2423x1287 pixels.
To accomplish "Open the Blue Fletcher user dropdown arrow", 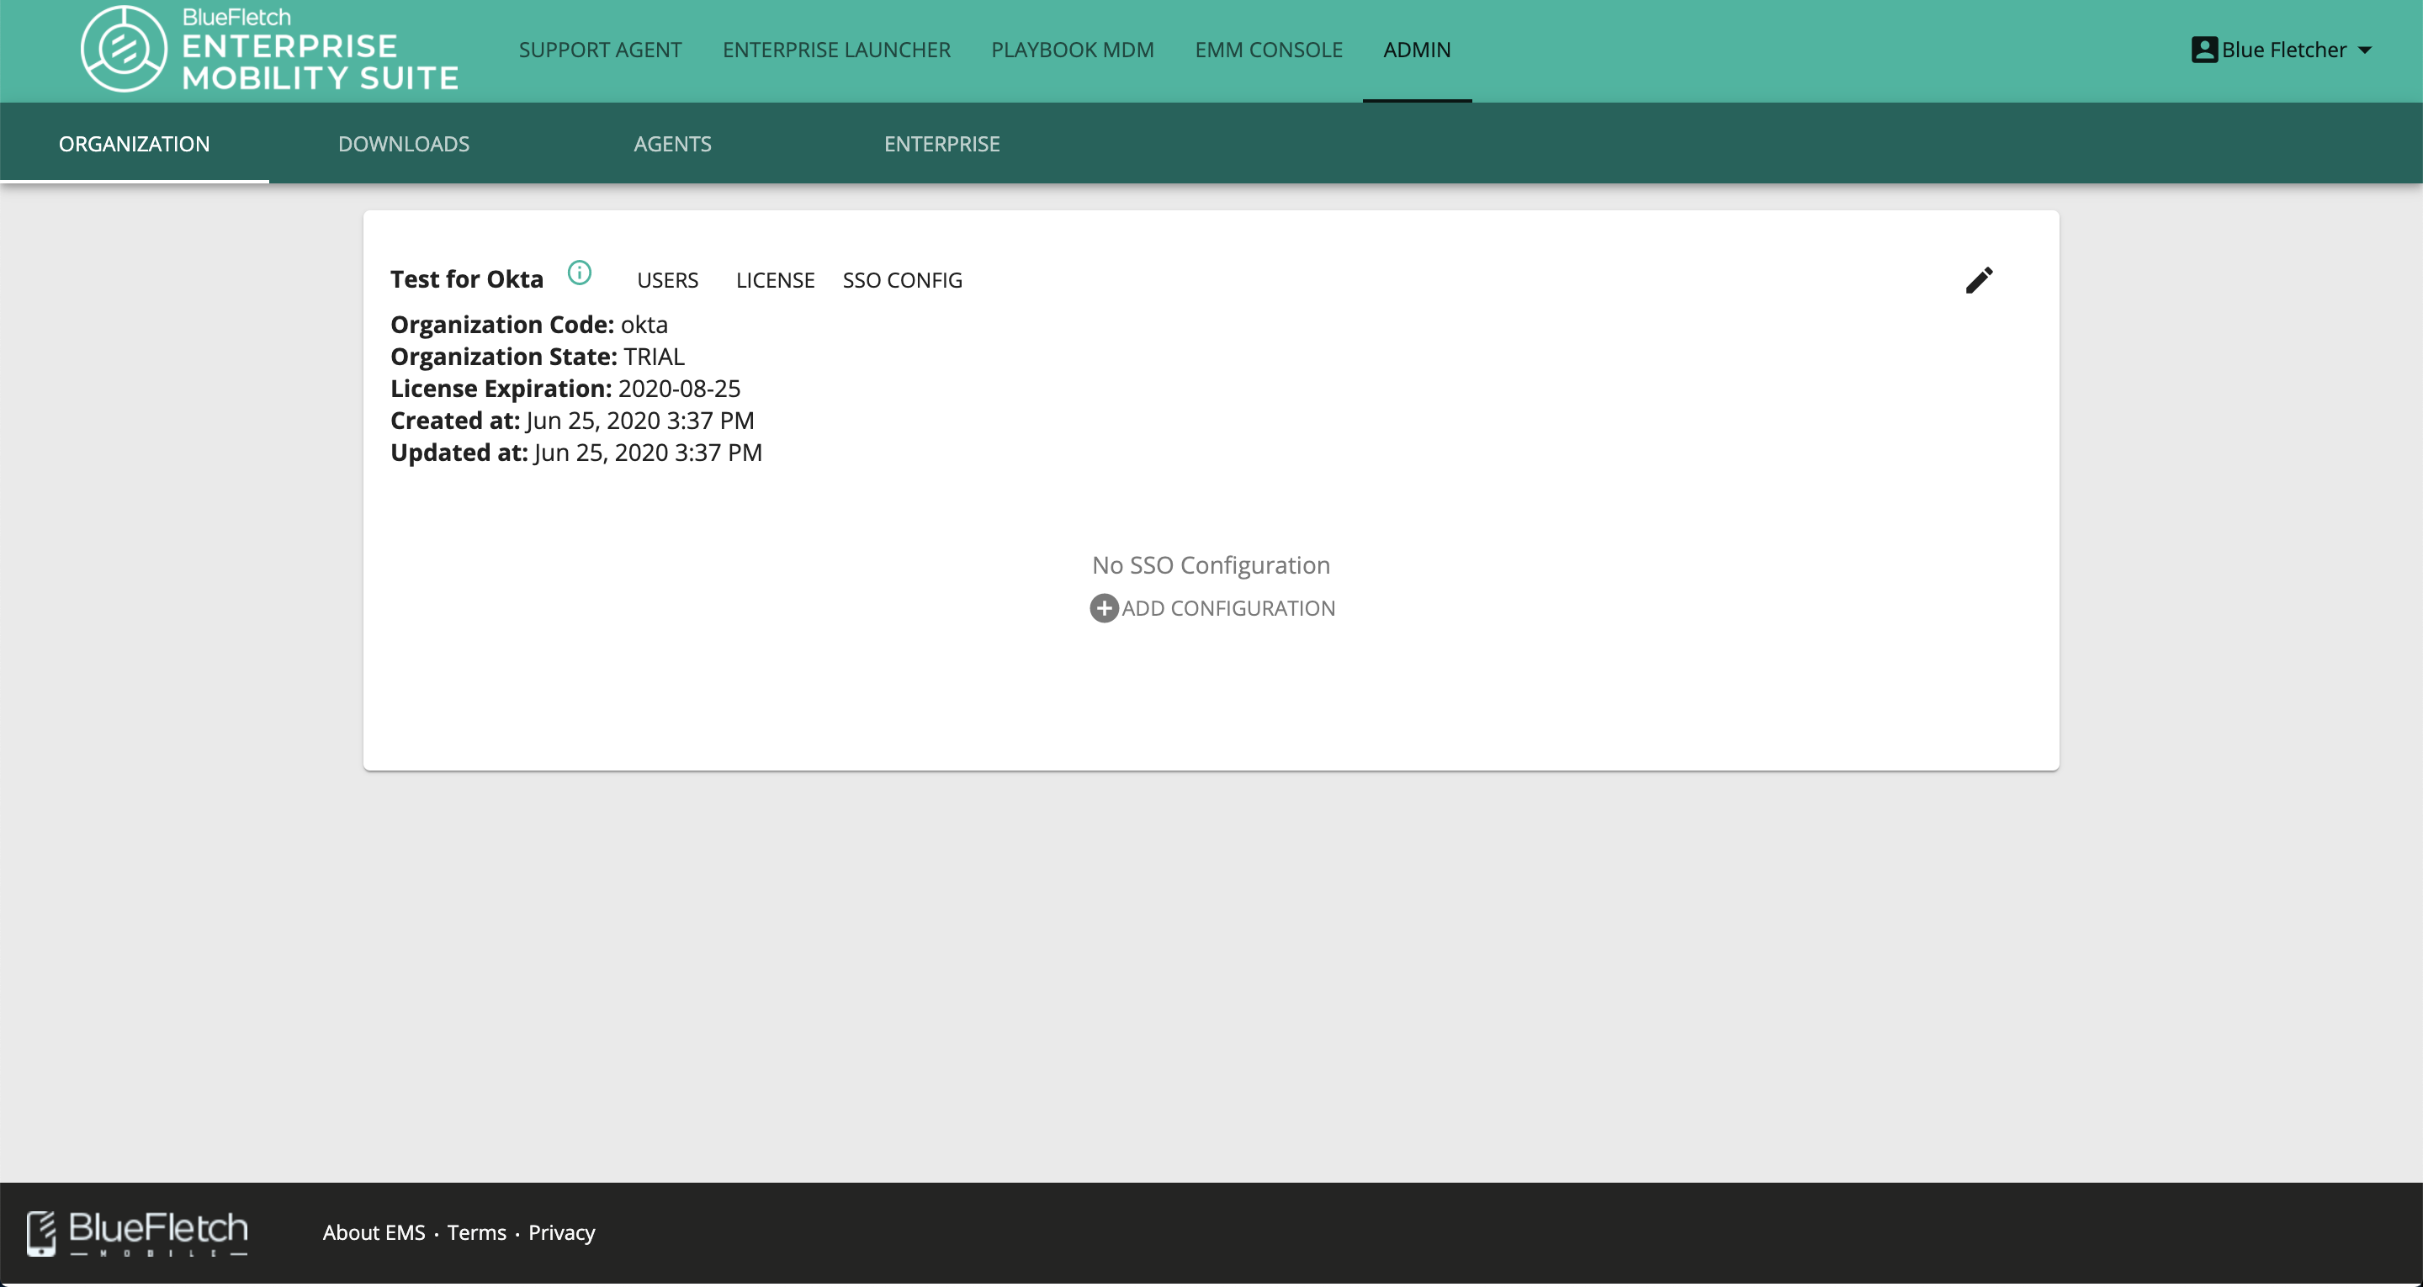I will coord(2365,50).
